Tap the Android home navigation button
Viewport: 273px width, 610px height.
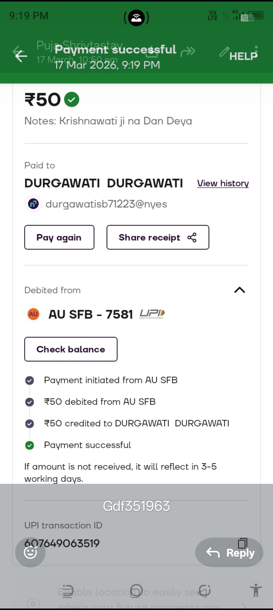136,591
